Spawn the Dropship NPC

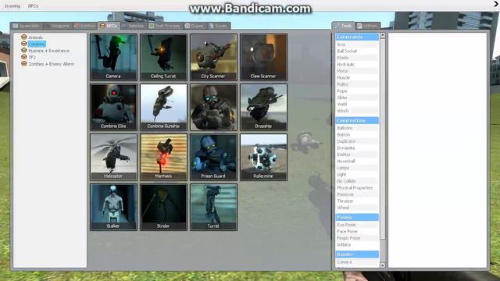(264, 107)
